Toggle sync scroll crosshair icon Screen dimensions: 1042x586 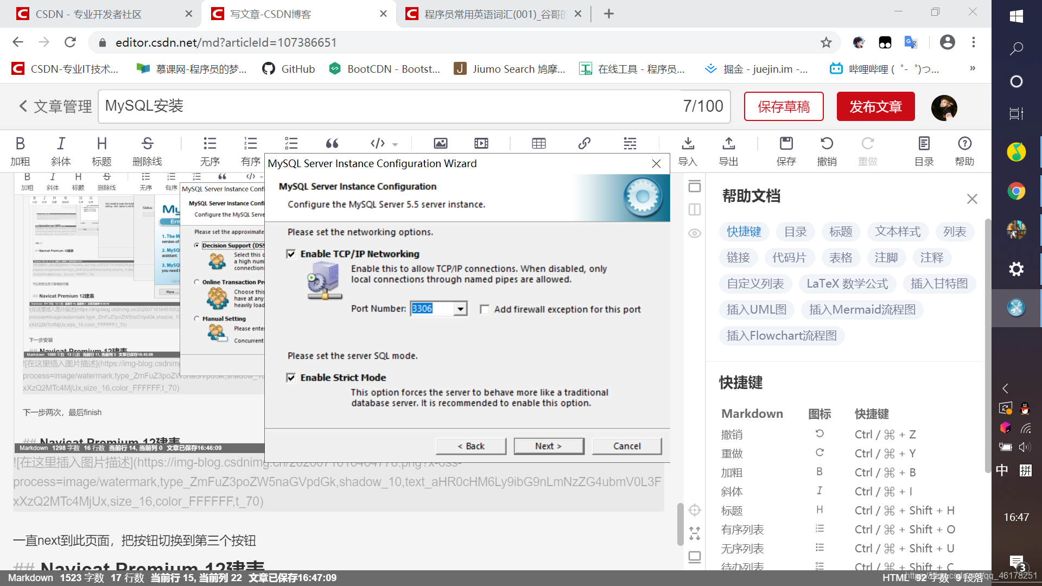tap(695, 510)
